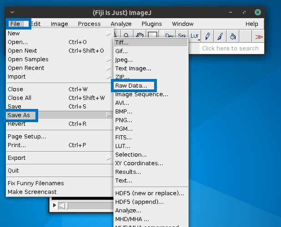Click the search field in the toolbar
This screenshot has width=281, height=227.
click(x=231, y=48)
